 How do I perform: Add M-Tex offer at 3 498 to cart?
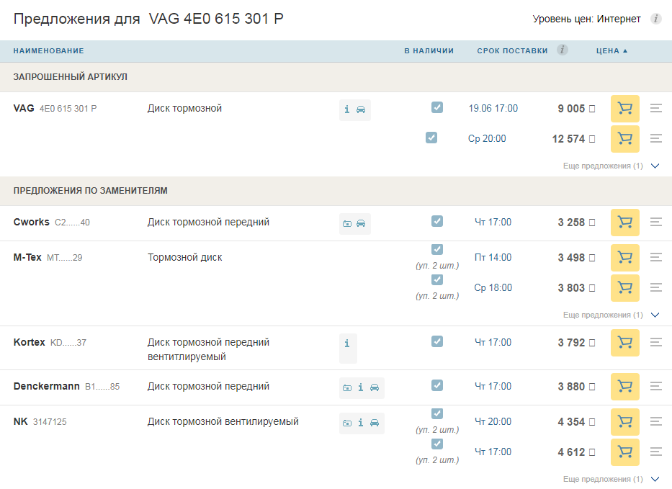[x=625, y=258]
